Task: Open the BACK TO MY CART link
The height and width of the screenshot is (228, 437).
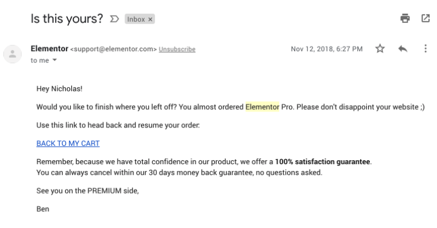Action: 68,143
